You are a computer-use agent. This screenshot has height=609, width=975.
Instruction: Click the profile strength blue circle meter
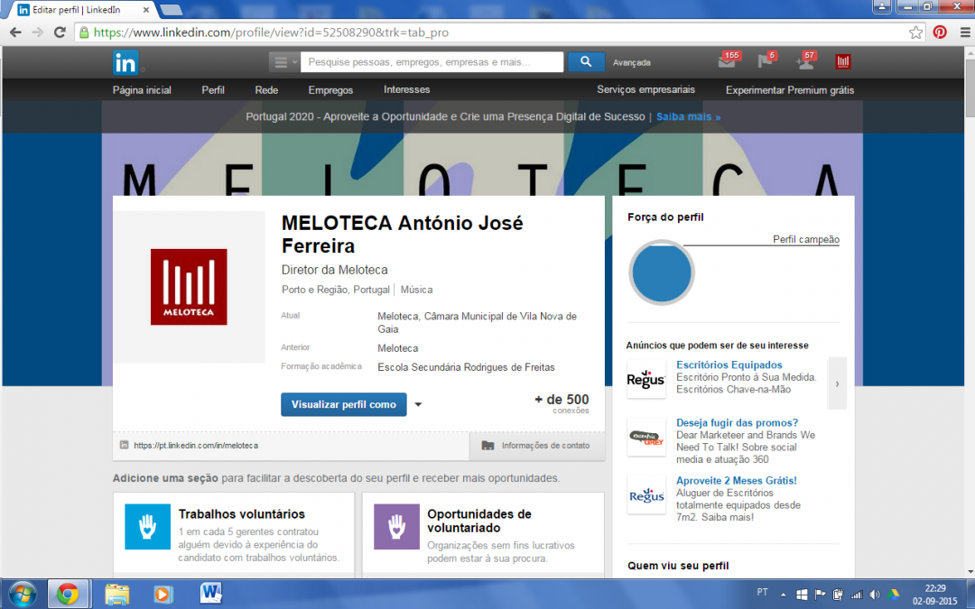(662, 272)
